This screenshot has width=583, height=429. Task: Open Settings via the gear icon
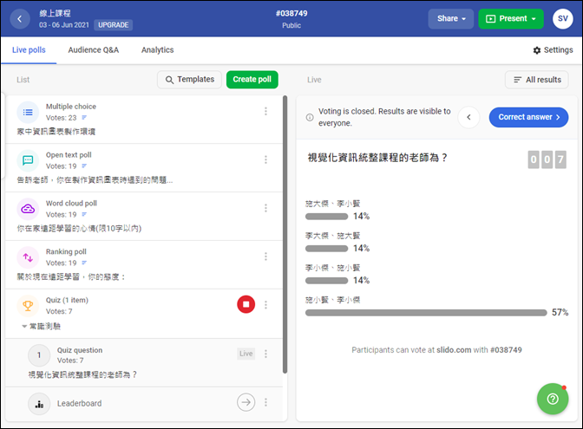coord(536,50)
